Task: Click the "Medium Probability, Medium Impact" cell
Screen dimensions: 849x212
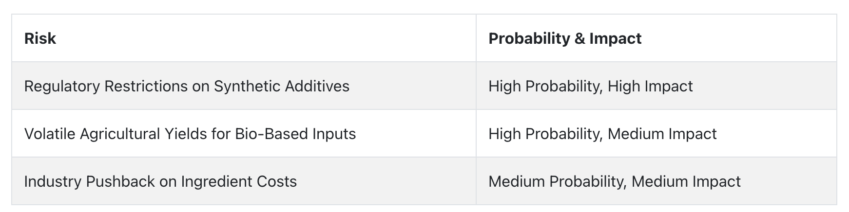Action: tap(656, 181)
